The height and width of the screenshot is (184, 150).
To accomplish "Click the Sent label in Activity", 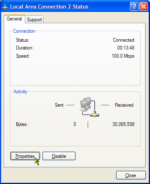I will tap(59, 105).
